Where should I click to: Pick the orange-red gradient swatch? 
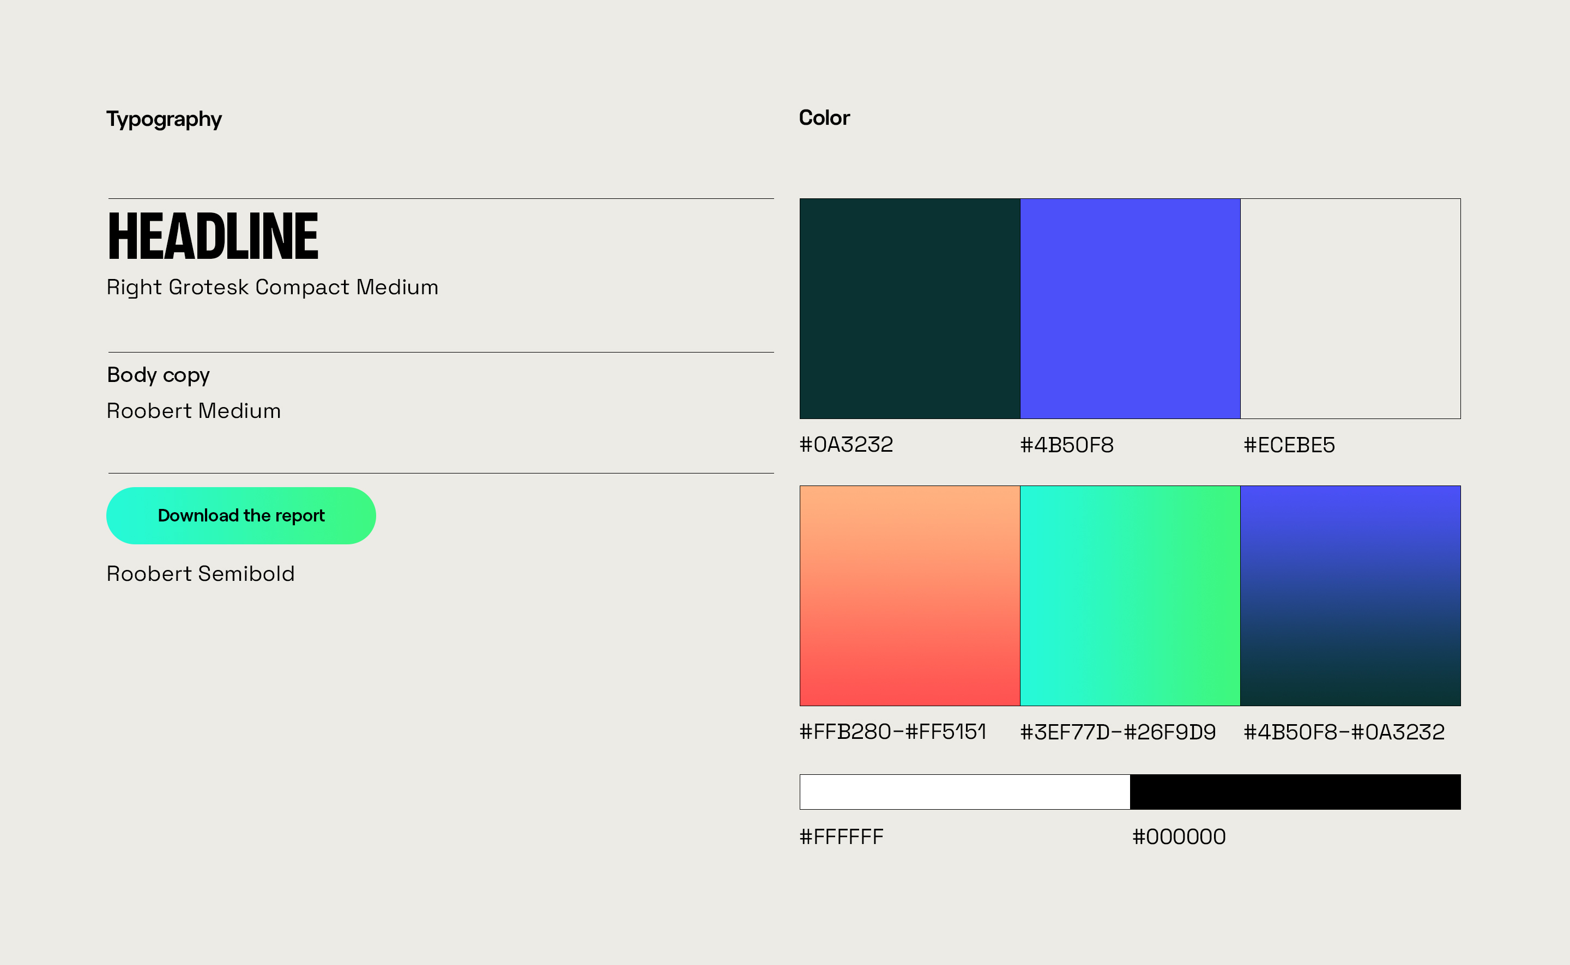point(909,596)
